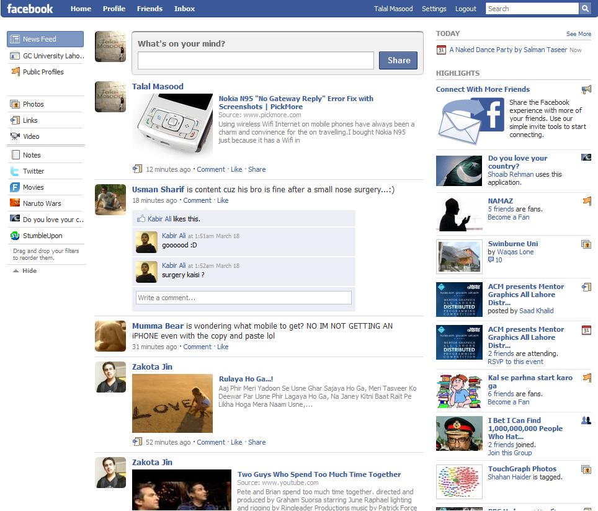The image size is (598, 511).
Task: Click the Talal Masood name in top bar
Action: pos(393,9)
